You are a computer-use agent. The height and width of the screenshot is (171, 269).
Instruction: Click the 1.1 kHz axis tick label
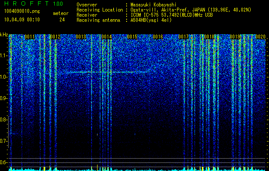(4, 56)
